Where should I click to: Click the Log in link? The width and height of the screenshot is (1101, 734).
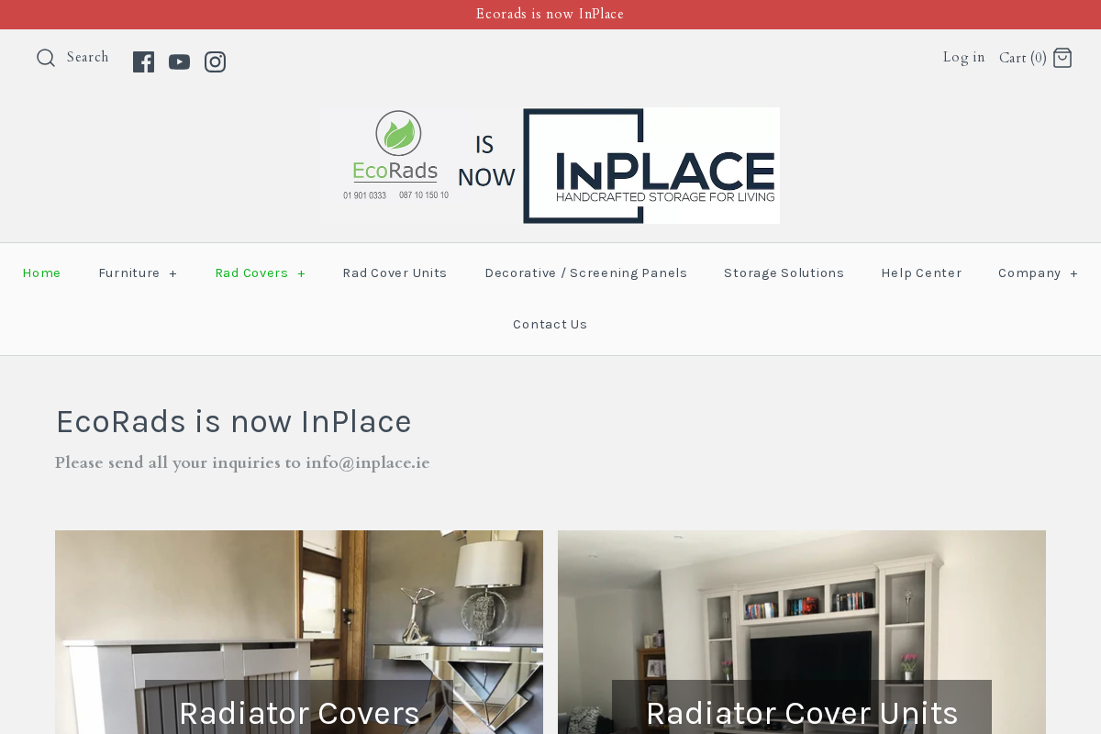pyautogui.click(x=963, y=57)
